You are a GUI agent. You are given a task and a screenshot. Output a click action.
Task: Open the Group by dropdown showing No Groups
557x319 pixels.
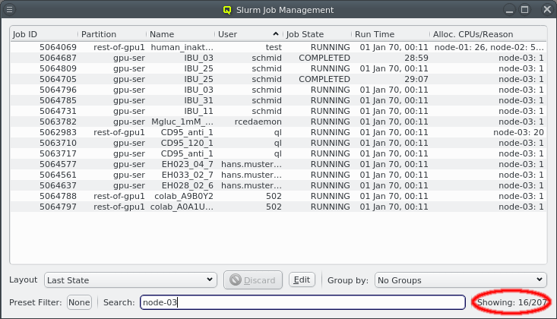(x=460, y=280)
